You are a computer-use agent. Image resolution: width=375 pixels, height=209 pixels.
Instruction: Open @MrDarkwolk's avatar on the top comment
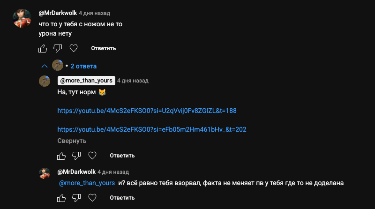point(22,19)
